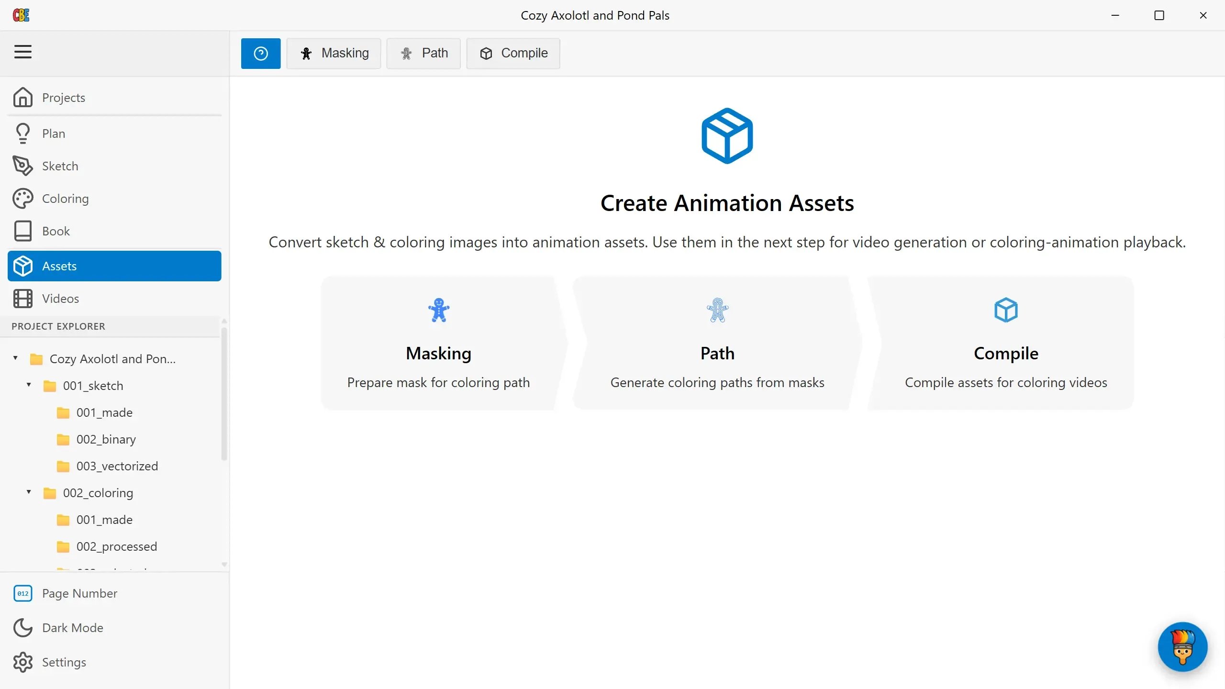Go to Projects in sidebar
The image size is (1225, 689).
pos(114,98)
